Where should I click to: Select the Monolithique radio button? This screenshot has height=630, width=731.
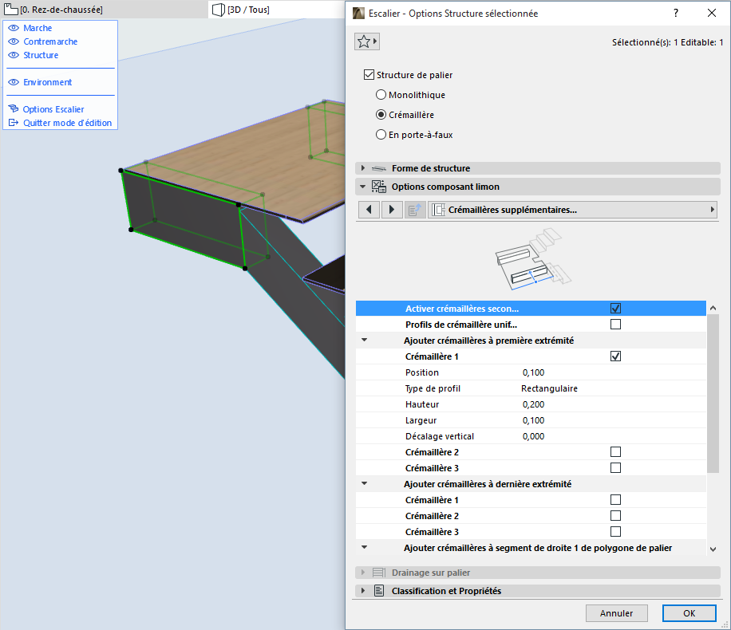click(x=381, y=95)
